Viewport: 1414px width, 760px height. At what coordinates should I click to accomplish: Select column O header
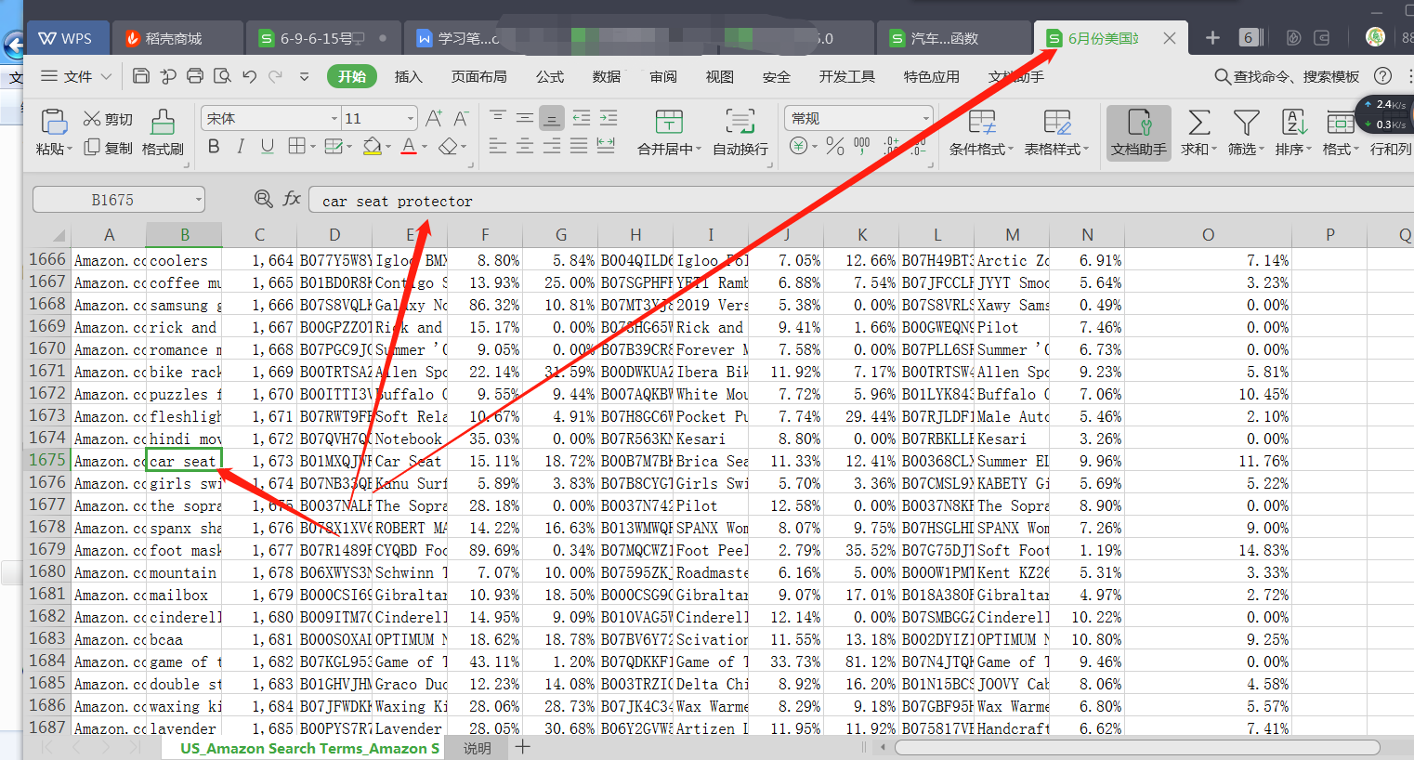click(1208, 235)
